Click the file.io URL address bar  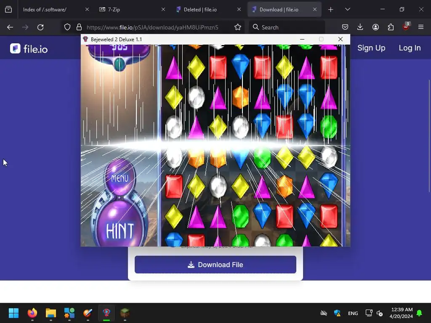(x=152, y=27)
